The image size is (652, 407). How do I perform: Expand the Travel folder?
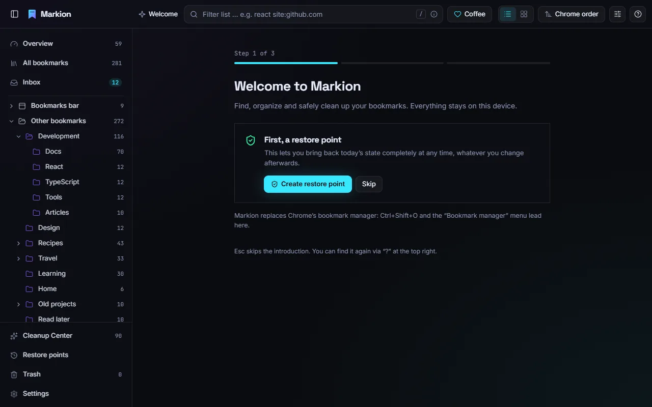click(x=18, y=258)
